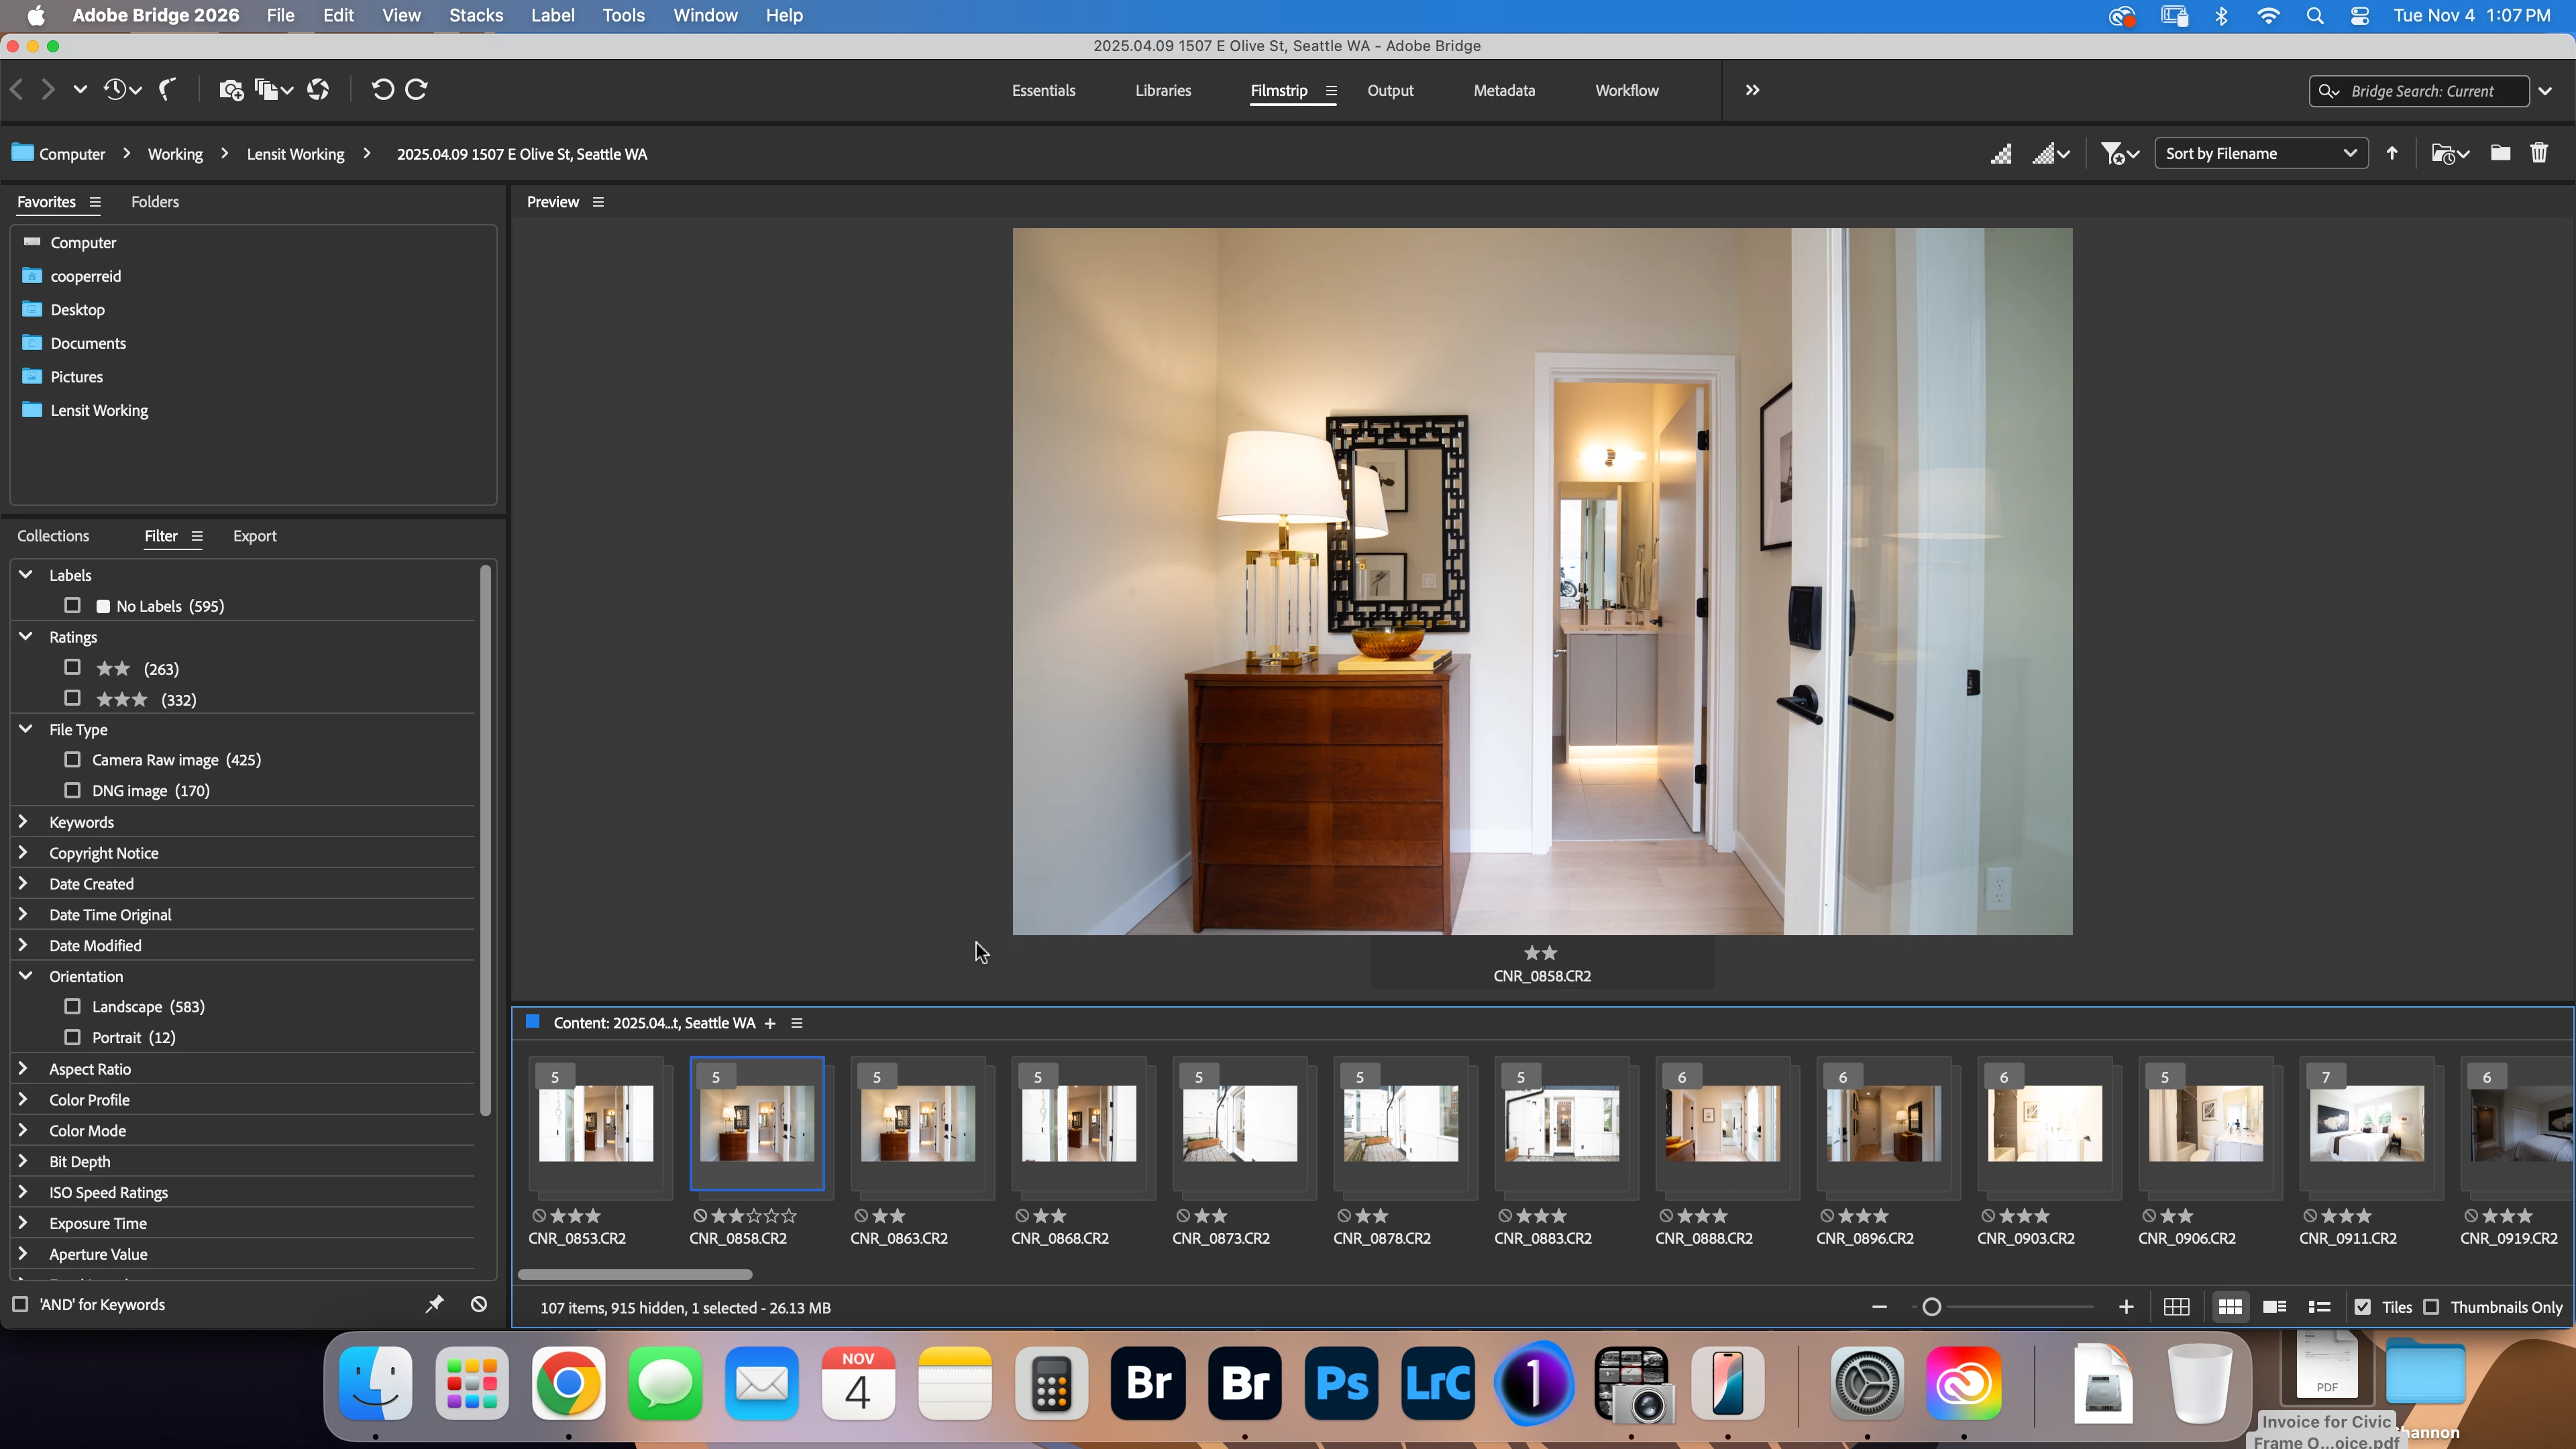
Task: Click the create new folder icon
Action: click(2500, 153)
